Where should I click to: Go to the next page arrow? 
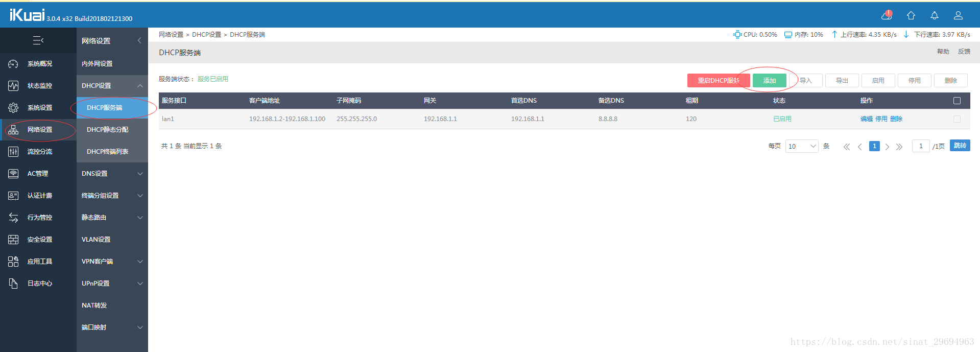(x=887, y=147)
